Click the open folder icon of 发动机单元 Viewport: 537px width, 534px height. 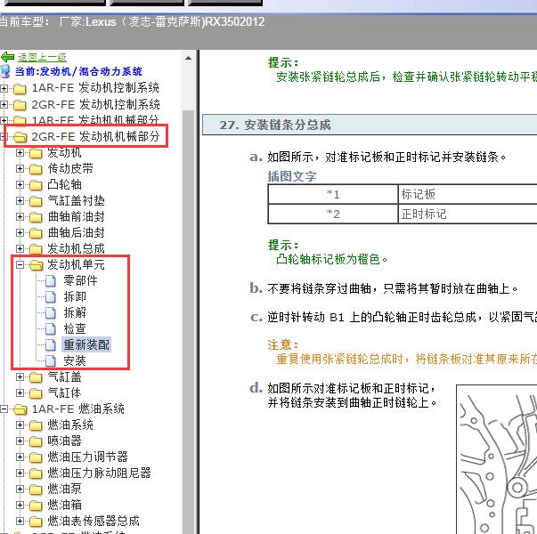[x=36, y=265]
